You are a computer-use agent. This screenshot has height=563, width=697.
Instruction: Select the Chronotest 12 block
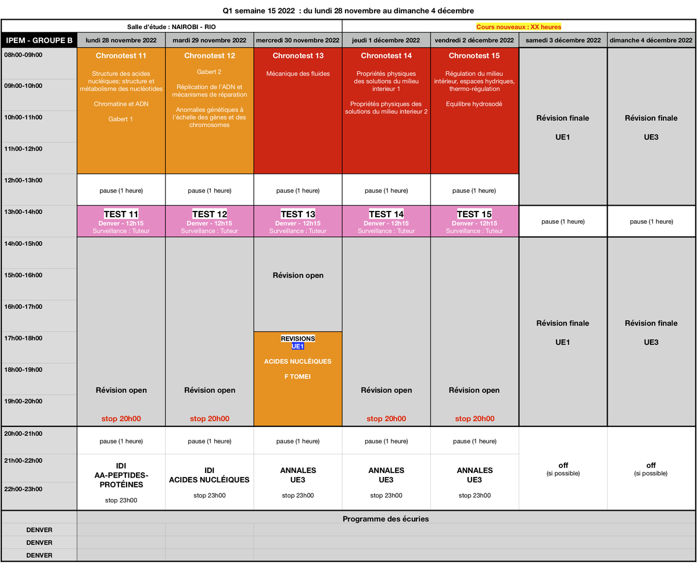pos(210,110)
